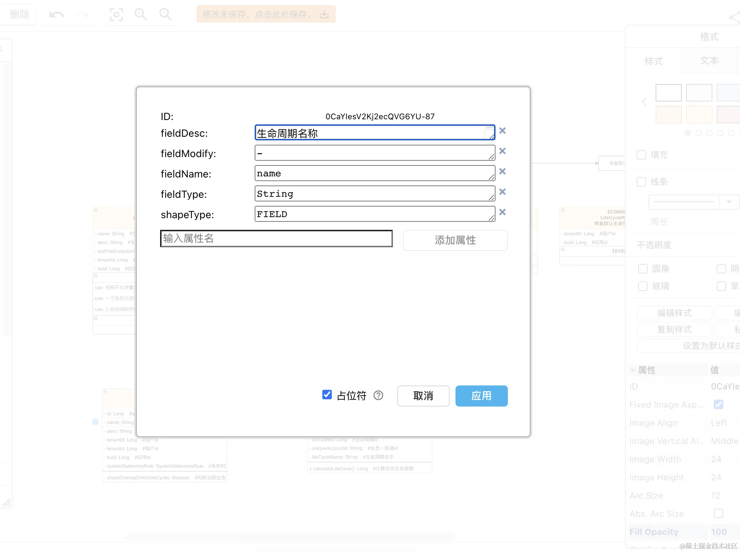Click the zoom out magnifier icon

click(165, 15)
